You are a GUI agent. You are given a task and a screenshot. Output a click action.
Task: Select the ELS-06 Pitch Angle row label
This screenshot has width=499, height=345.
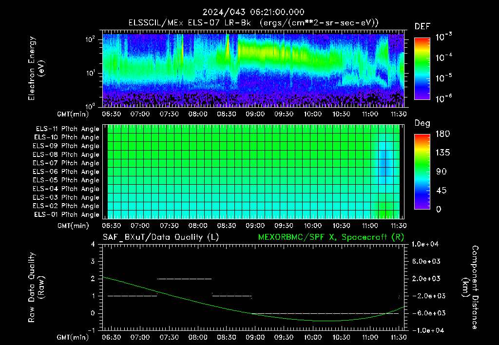tap(66, 172)
